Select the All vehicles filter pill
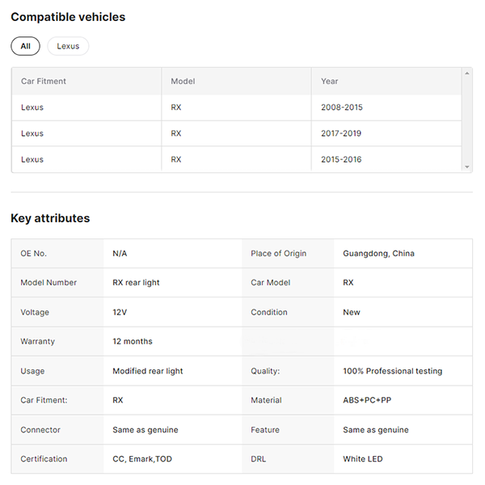The height and width of the screenshot is (485, 485). 25,46
